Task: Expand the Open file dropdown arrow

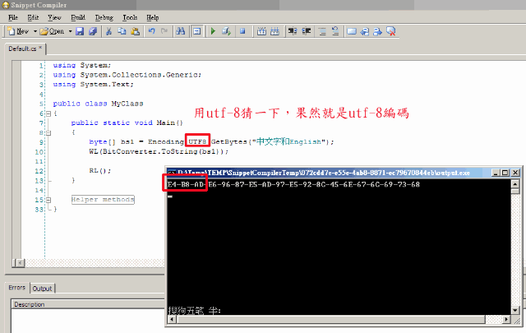Action: pyautogui.click(x=70, y=31)
